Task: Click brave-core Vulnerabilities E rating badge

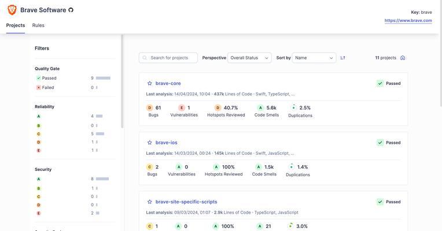Action: tap(182, 108)
